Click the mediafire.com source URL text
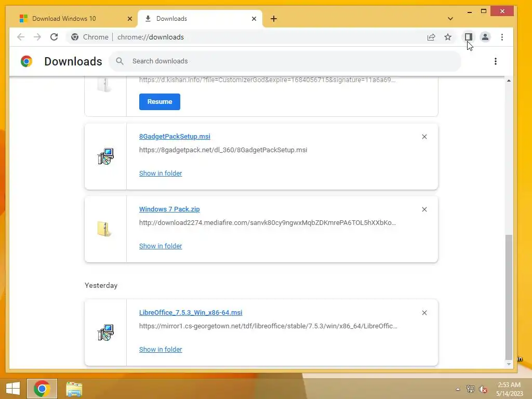Screen dimensions: 532x399 click(x=268, y=222)
